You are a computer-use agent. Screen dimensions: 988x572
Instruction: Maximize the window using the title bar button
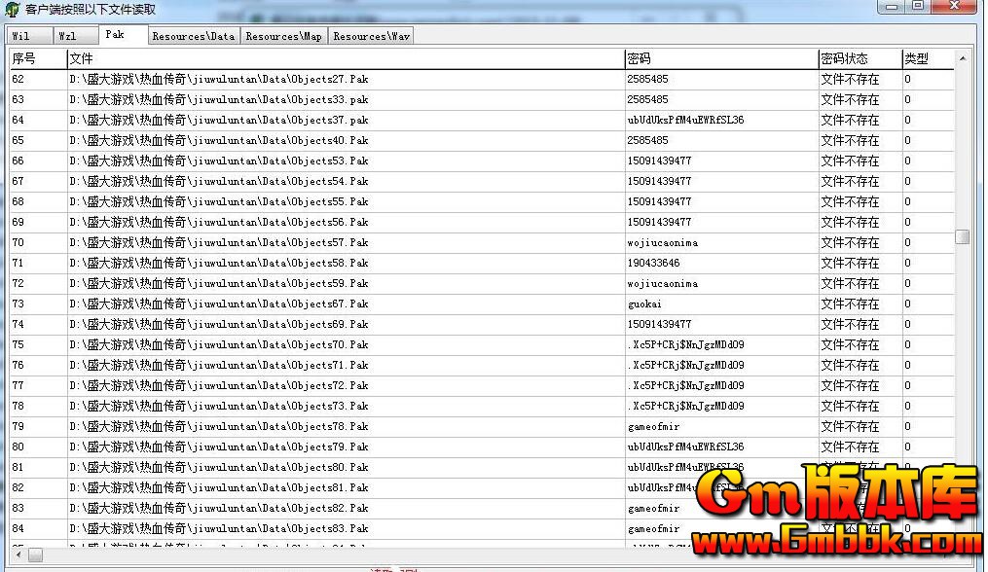(917, 7)
